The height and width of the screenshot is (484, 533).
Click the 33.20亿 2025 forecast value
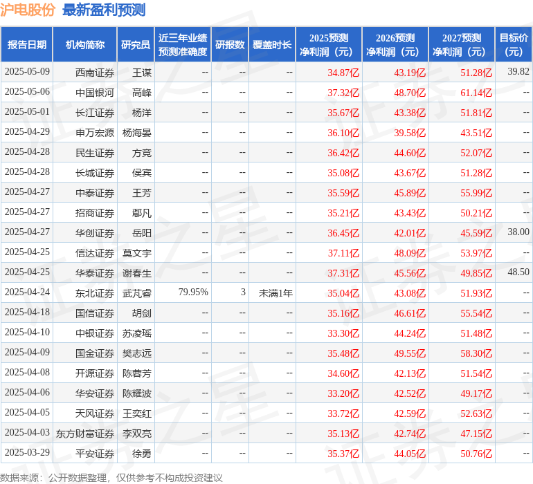(343, 393)
